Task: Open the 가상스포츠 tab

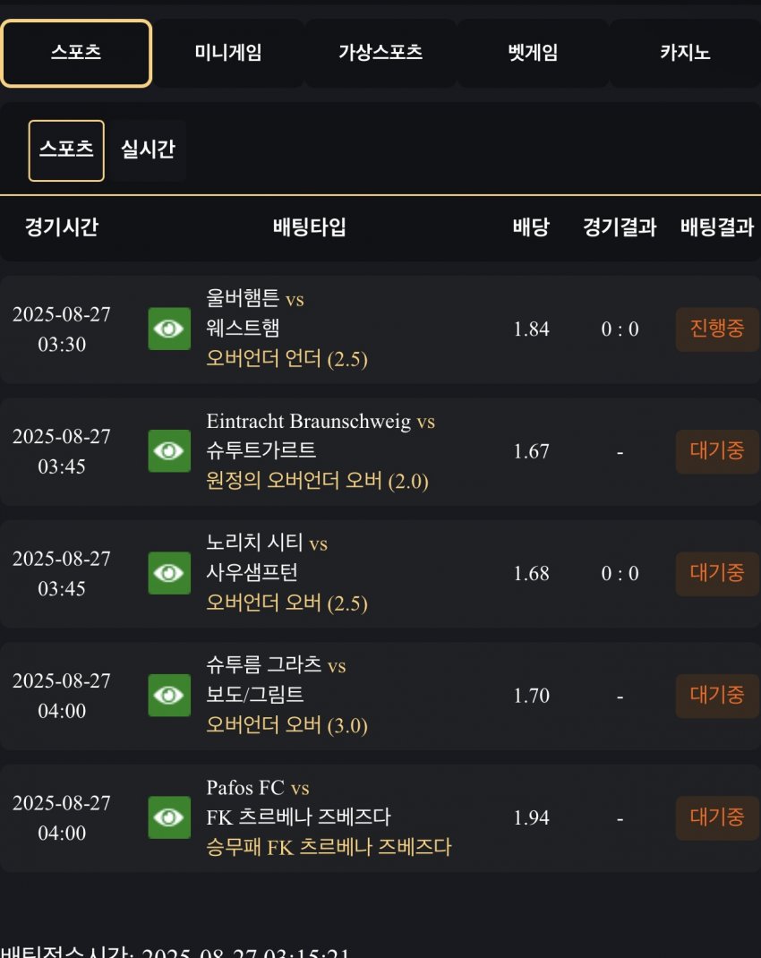Action: coord(380,53)
